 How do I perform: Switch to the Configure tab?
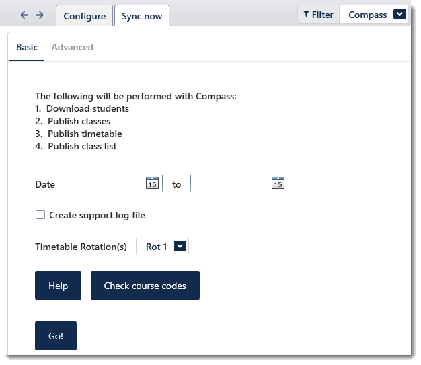point(84,16)
